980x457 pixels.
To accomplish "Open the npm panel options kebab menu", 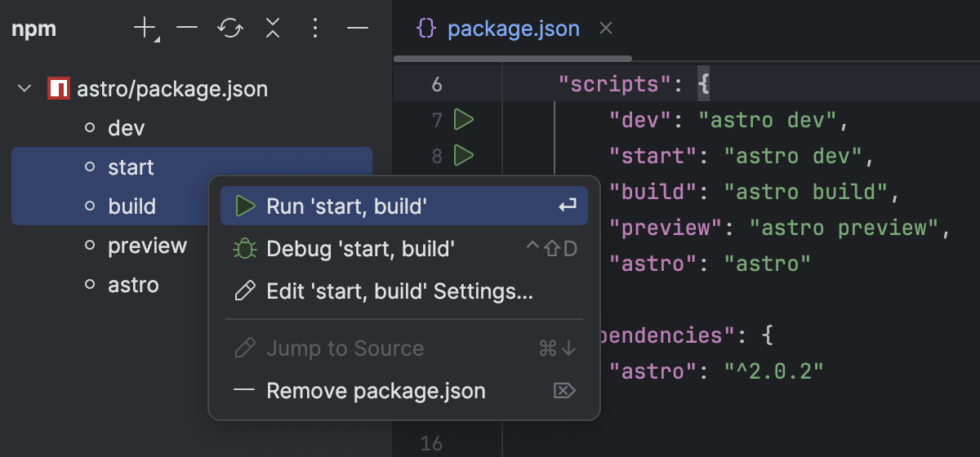I will (315, 29).
